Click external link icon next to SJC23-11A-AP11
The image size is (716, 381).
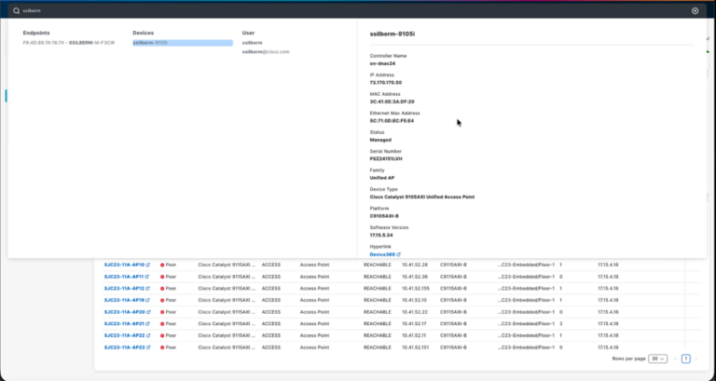click(147, 277)
